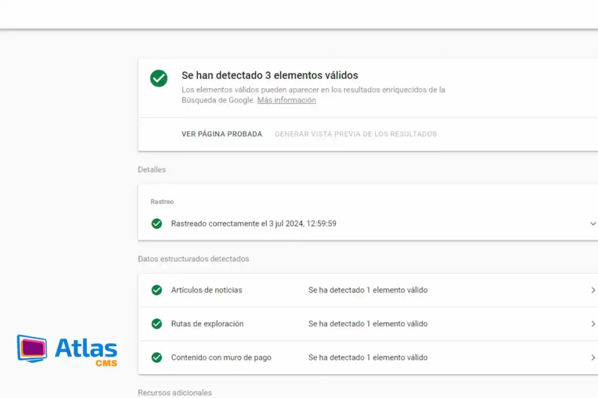Open Rutas de exploración with its right arrow

[593, 324]
